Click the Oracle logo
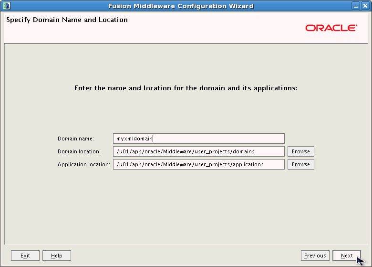 pos(331,28)
